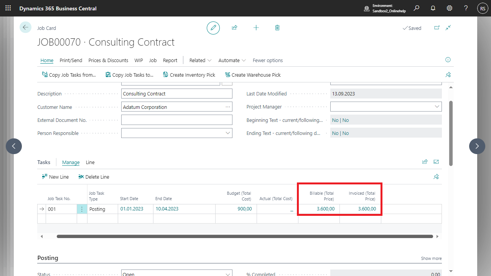Click the search magnifier icon
Viewport: 491px width, 276px height.
click(x=417, y=8)
